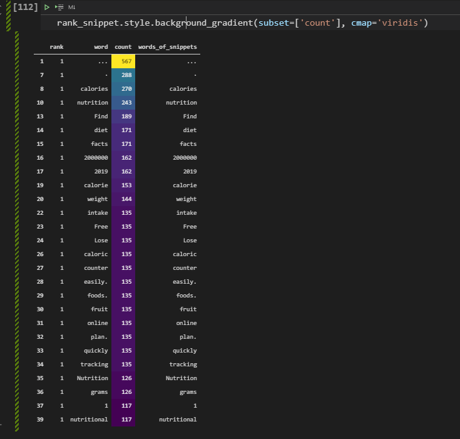Screen dimensions: 460x439
Task: Click 'weight' in the words_of_snippets column
Action: pos(187,199)
